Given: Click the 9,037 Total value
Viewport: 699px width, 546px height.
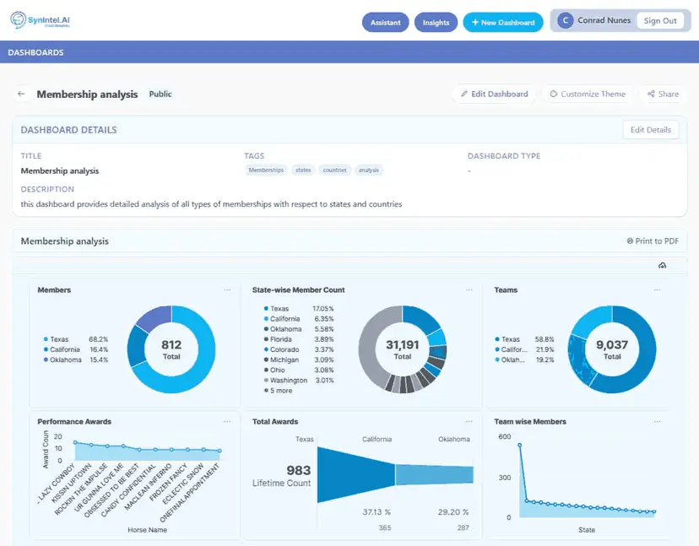Looking at the screenshot, I should click(x=612, y=349).
